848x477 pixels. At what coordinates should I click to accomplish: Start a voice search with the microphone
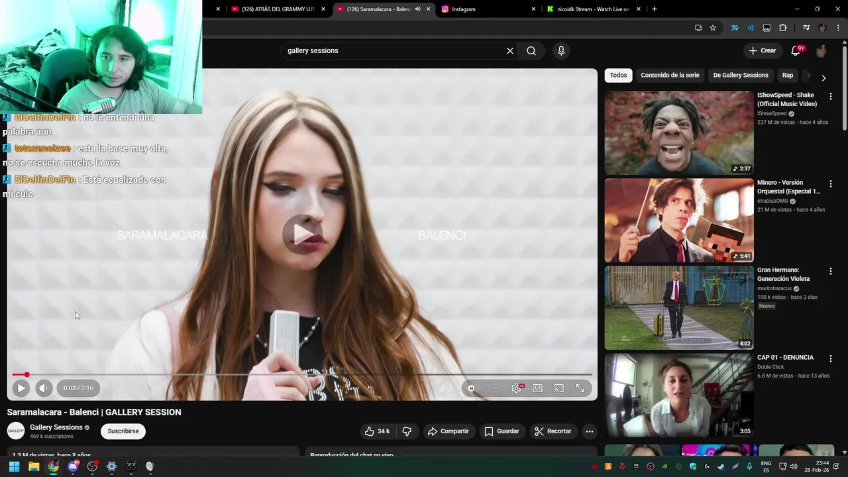(x=561, y=51)
